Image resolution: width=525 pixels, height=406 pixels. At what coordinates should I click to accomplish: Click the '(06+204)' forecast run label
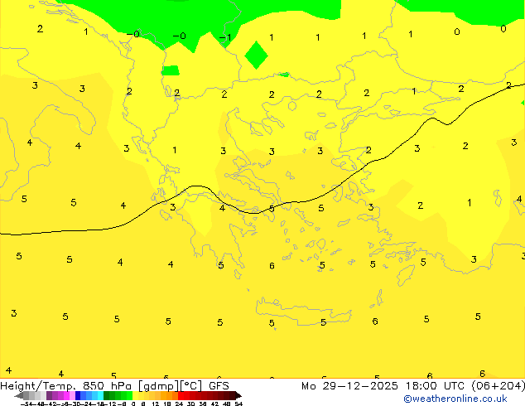498,386
